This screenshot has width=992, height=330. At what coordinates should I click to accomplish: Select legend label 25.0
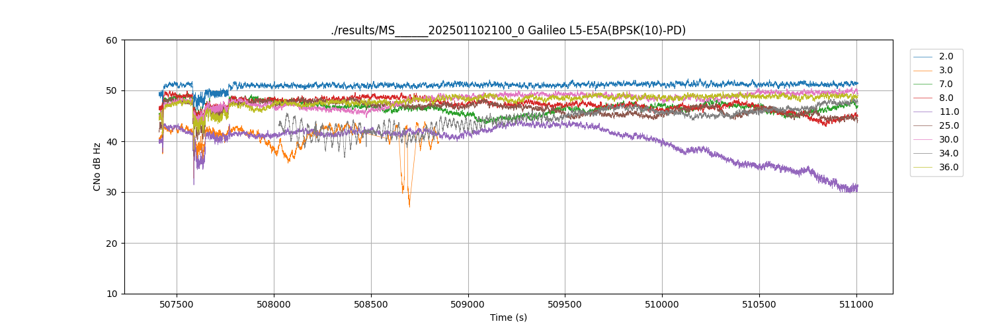tap(948, 126)
